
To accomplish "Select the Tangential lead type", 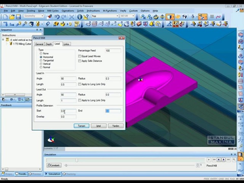I will click(x=41, y=60).
